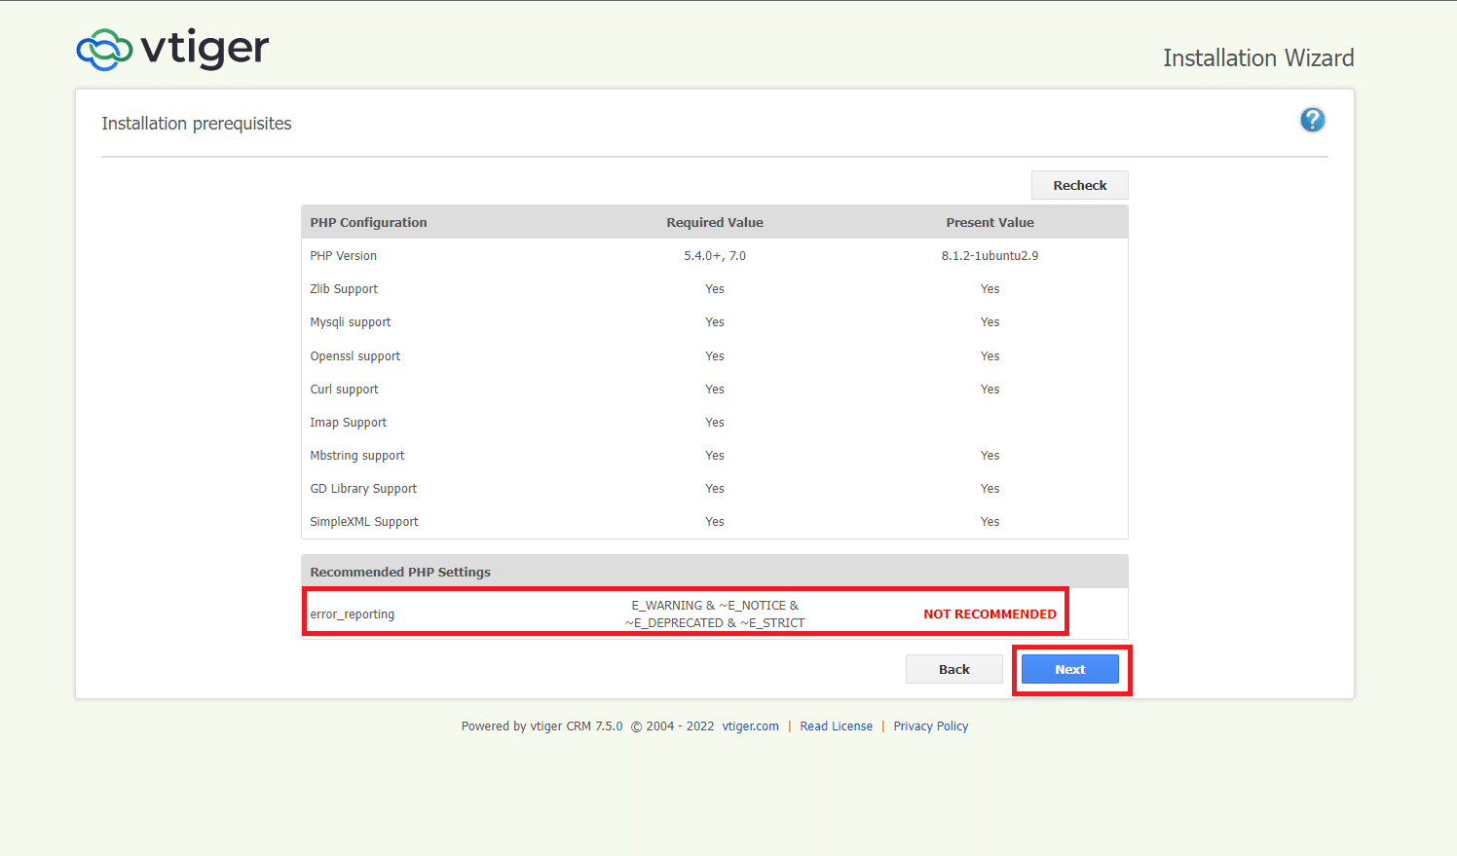Viewport: 1457px width, 856px height.
Task: Select the Mysqli support row label
Action: click(351, 322)
